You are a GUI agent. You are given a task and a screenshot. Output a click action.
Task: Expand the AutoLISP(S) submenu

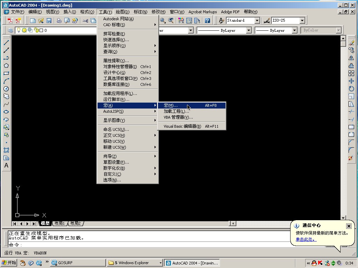click(x=128, y=111)
